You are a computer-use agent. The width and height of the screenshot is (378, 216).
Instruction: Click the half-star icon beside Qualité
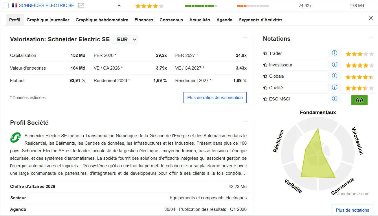pyautogui.click(x=265, y=88)
